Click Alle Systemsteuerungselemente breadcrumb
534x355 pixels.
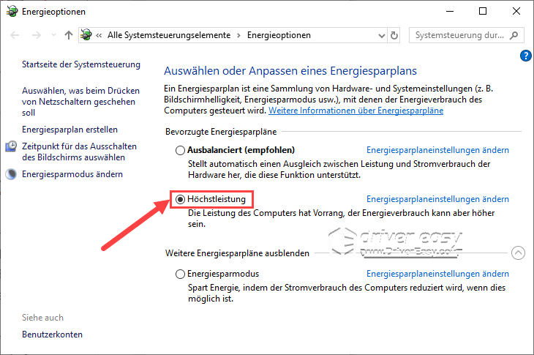click(x=169, y=35)
